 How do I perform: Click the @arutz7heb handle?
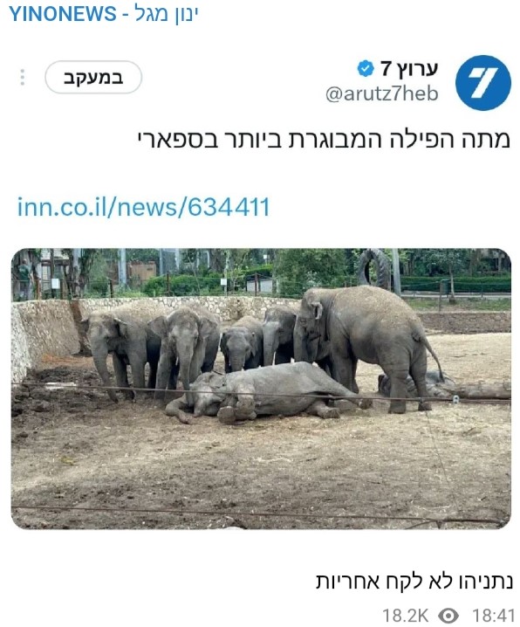click(x=382, y=94)
